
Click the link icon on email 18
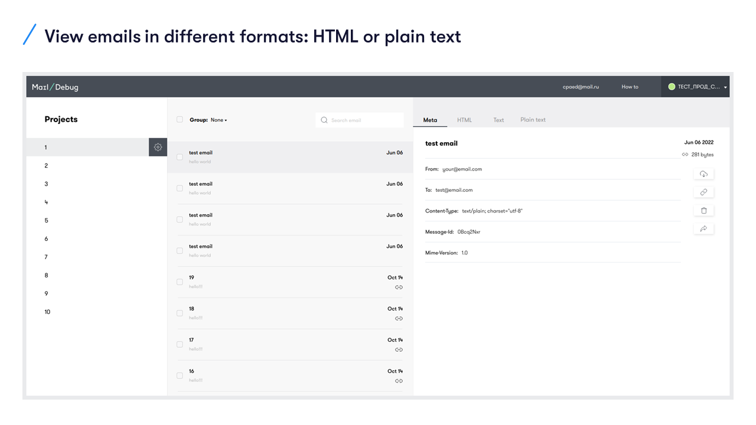click(399, 318)
